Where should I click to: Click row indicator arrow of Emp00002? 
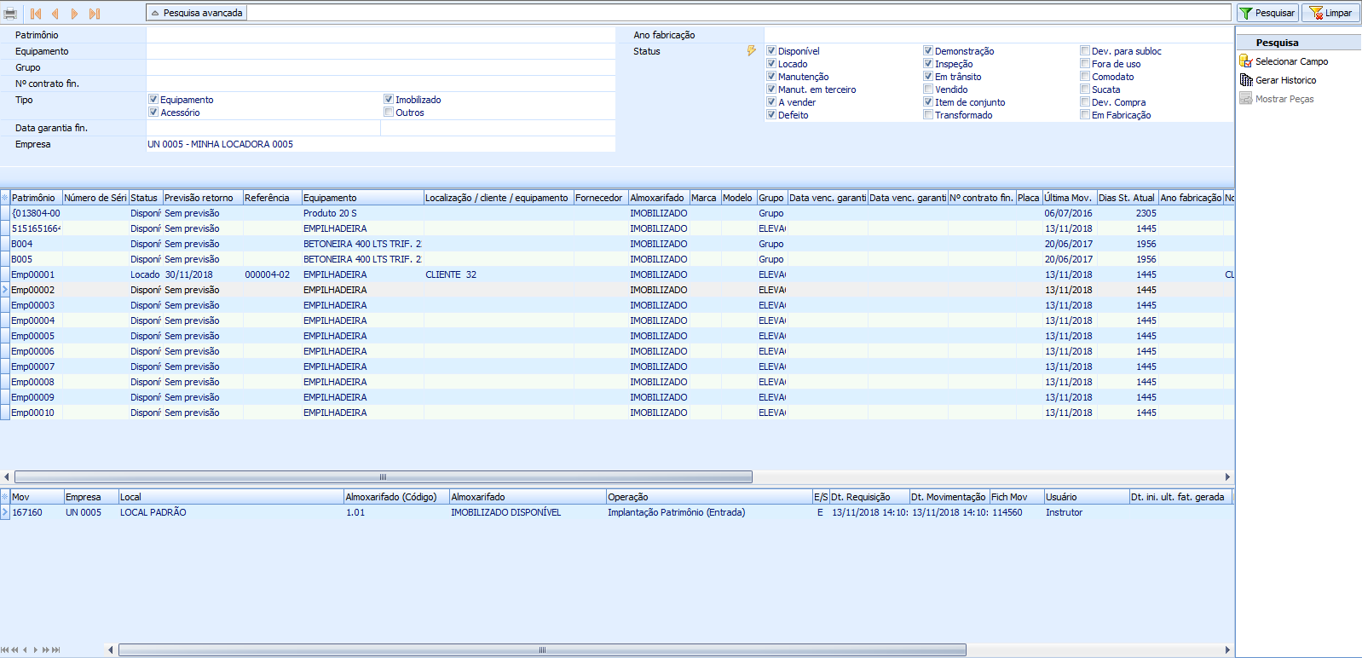[4, 290]
